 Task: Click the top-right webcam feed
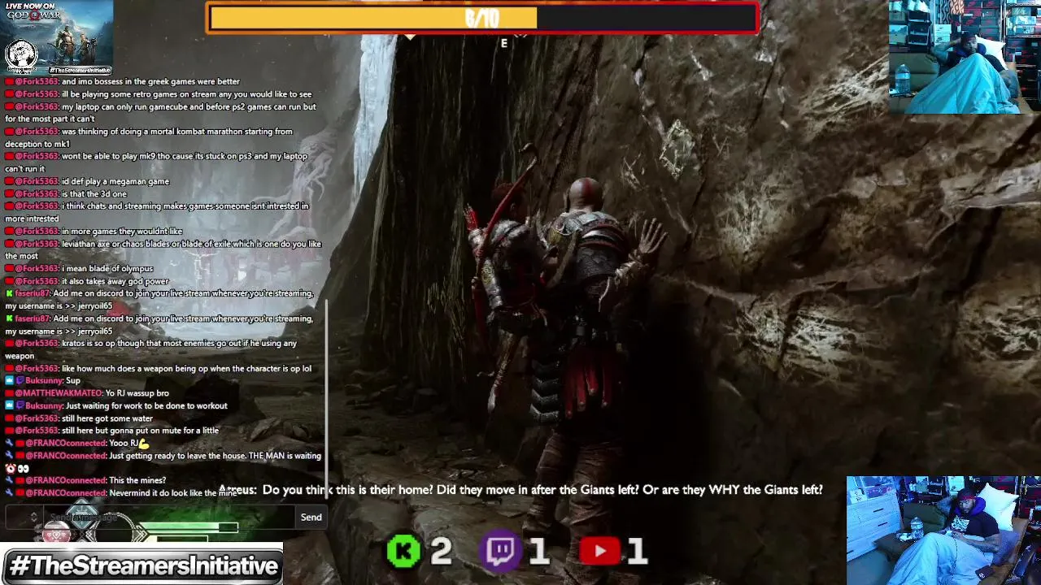[x=965, y=57]
